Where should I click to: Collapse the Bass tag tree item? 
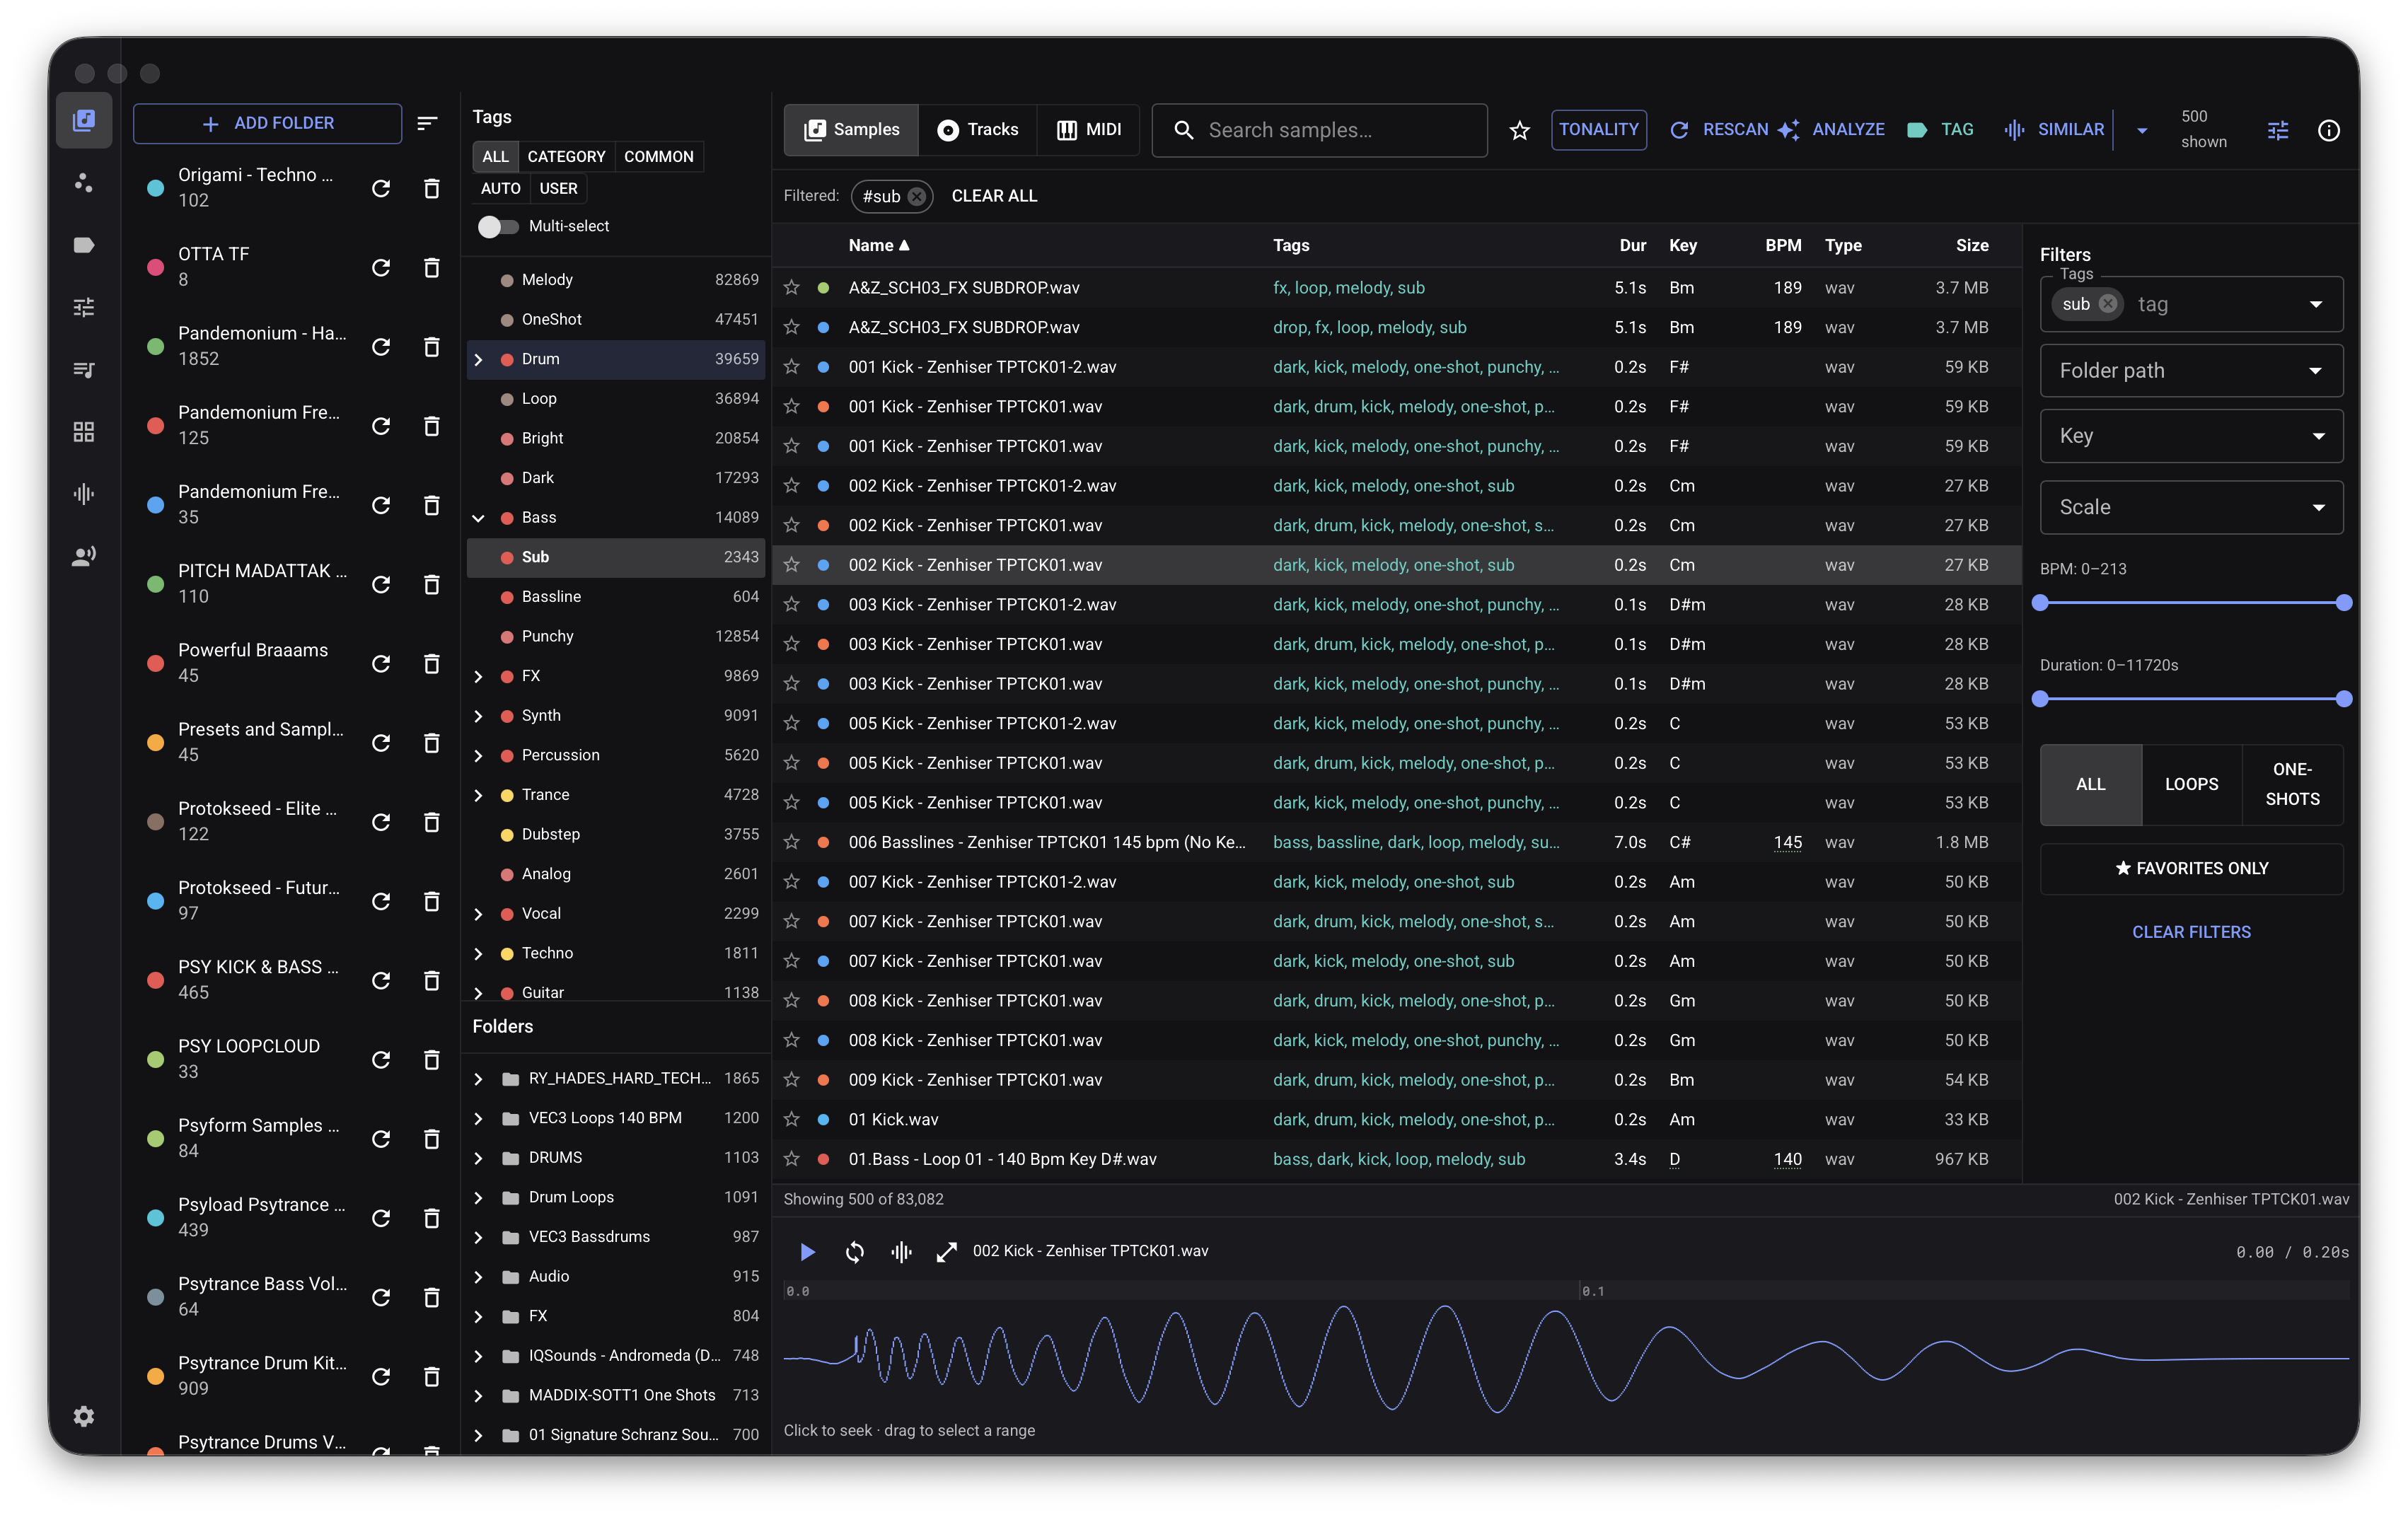coord(478,517)
